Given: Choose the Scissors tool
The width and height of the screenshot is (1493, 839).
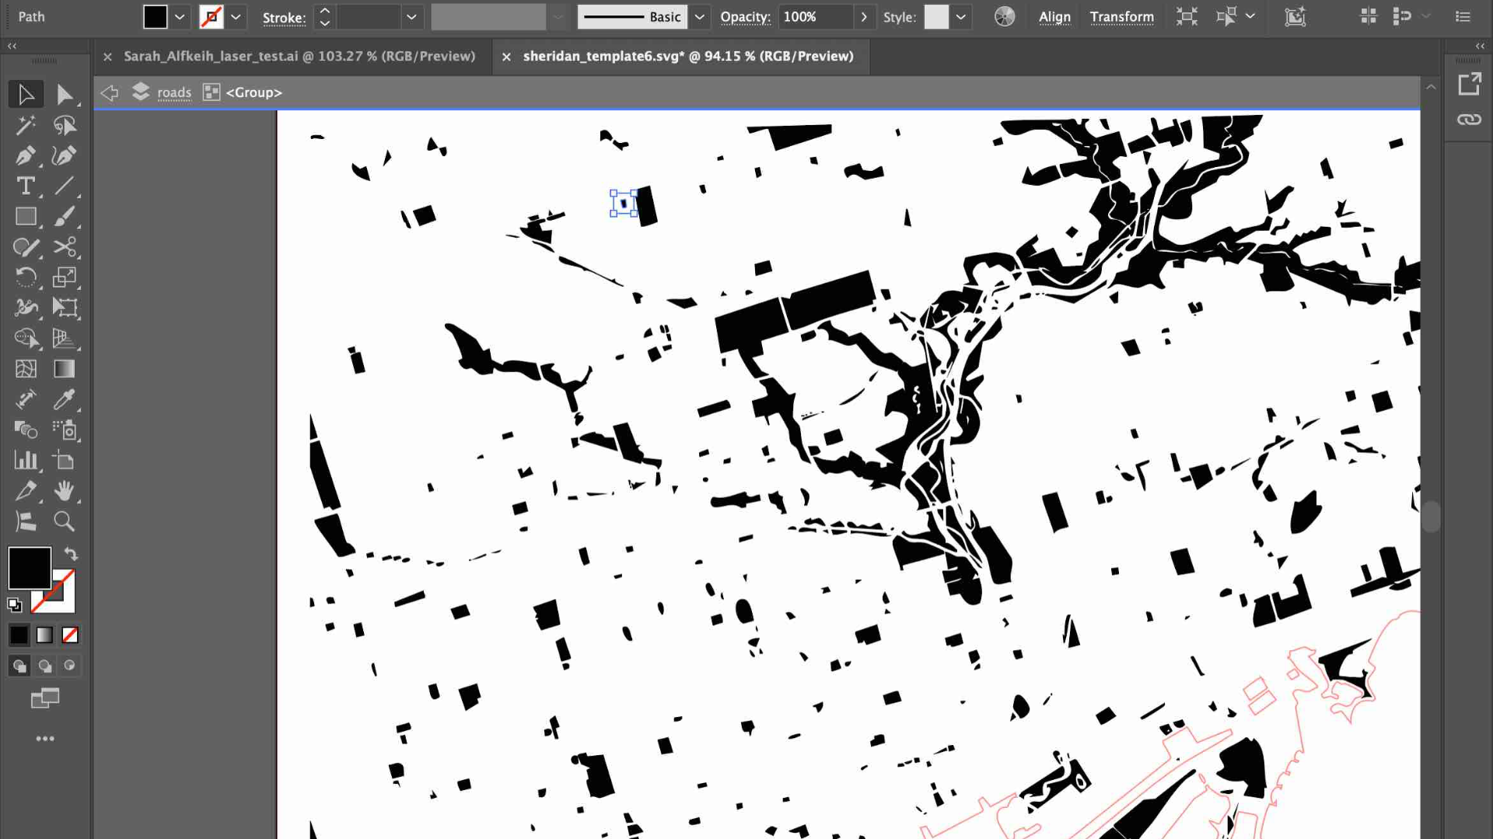Looking at the screenshot, I should pyautogui.click(x=65, y=247).
